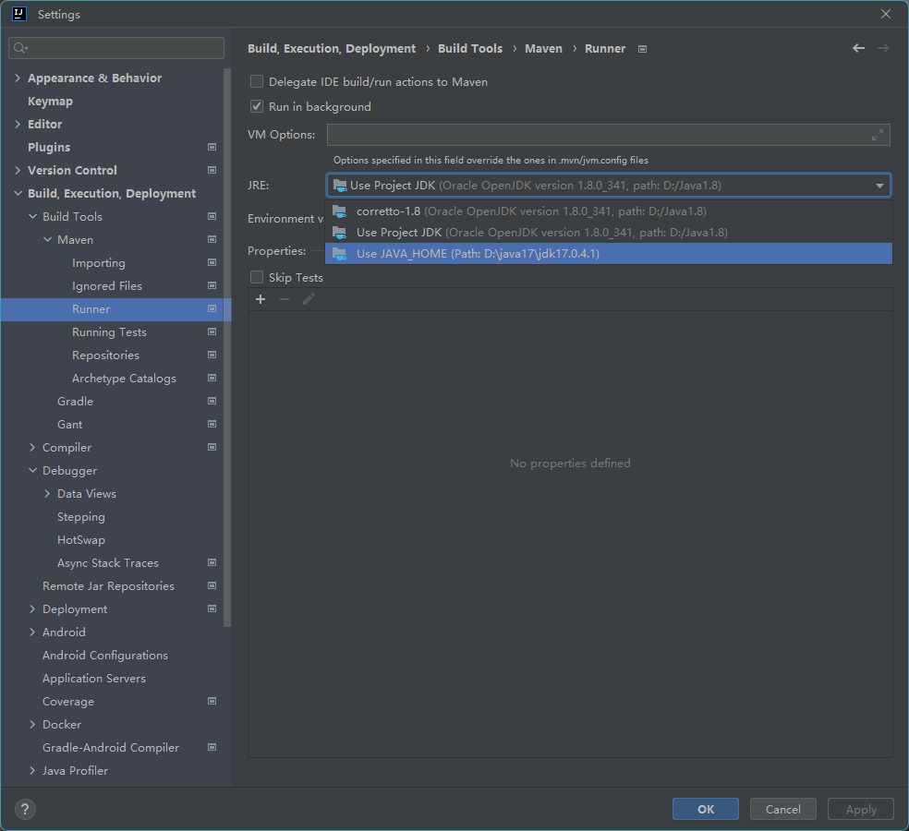Open HotSwap settings page
Screen dimensions: 909x831
[x=81, y=540]
